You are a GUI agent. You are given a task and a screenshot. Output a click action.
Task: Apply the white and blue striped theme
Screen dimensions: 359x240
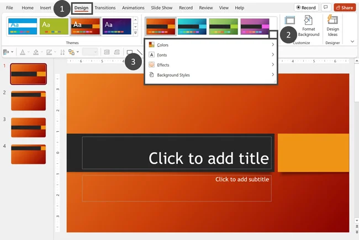23,26
